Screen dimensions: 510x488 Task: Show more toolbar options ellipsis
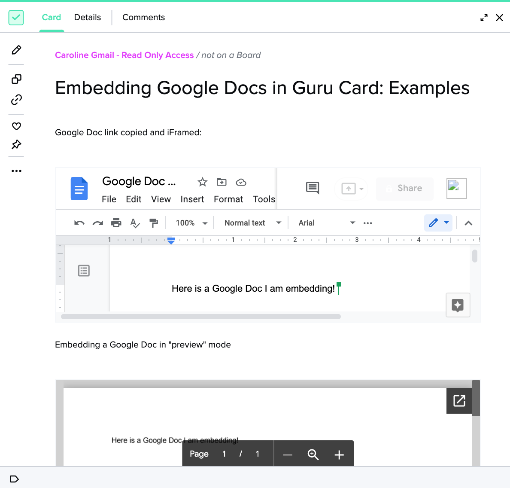click(368, 223)
